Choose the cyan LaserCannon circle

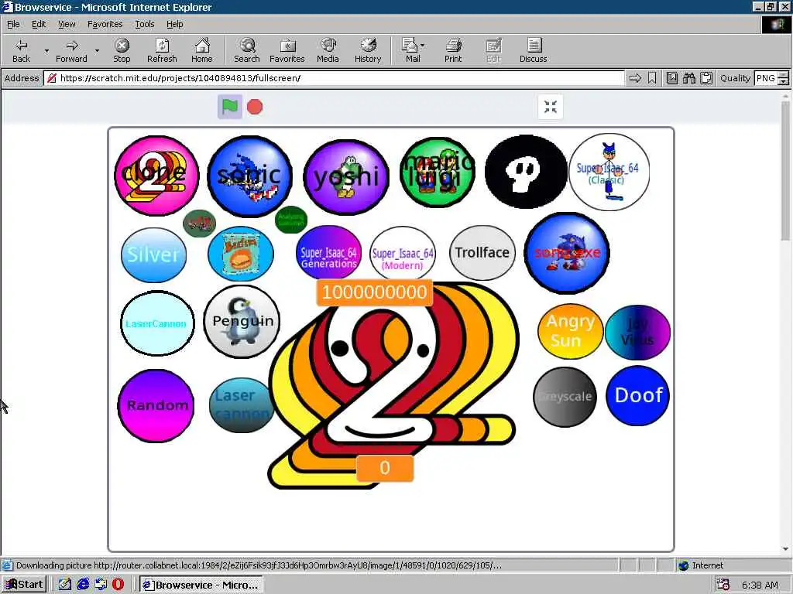pos(157,323)
